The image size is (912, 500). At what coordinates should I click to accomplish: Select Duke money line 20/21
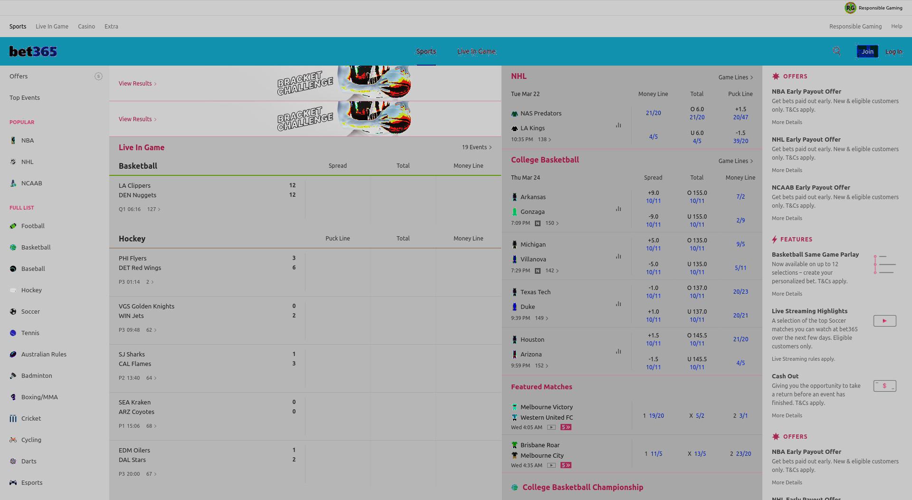click(x=741, y=315)
